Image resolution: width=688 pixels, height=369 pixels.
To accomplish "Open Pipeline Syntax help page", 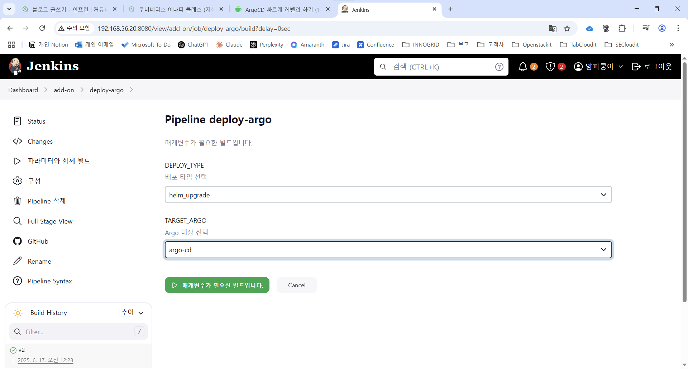I will (49, 281).
